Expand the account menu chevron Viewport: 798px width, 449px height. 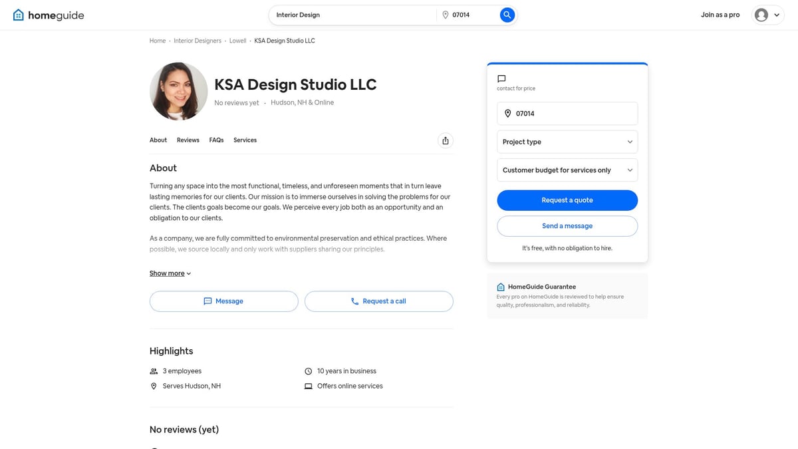(x=777, y=15)
